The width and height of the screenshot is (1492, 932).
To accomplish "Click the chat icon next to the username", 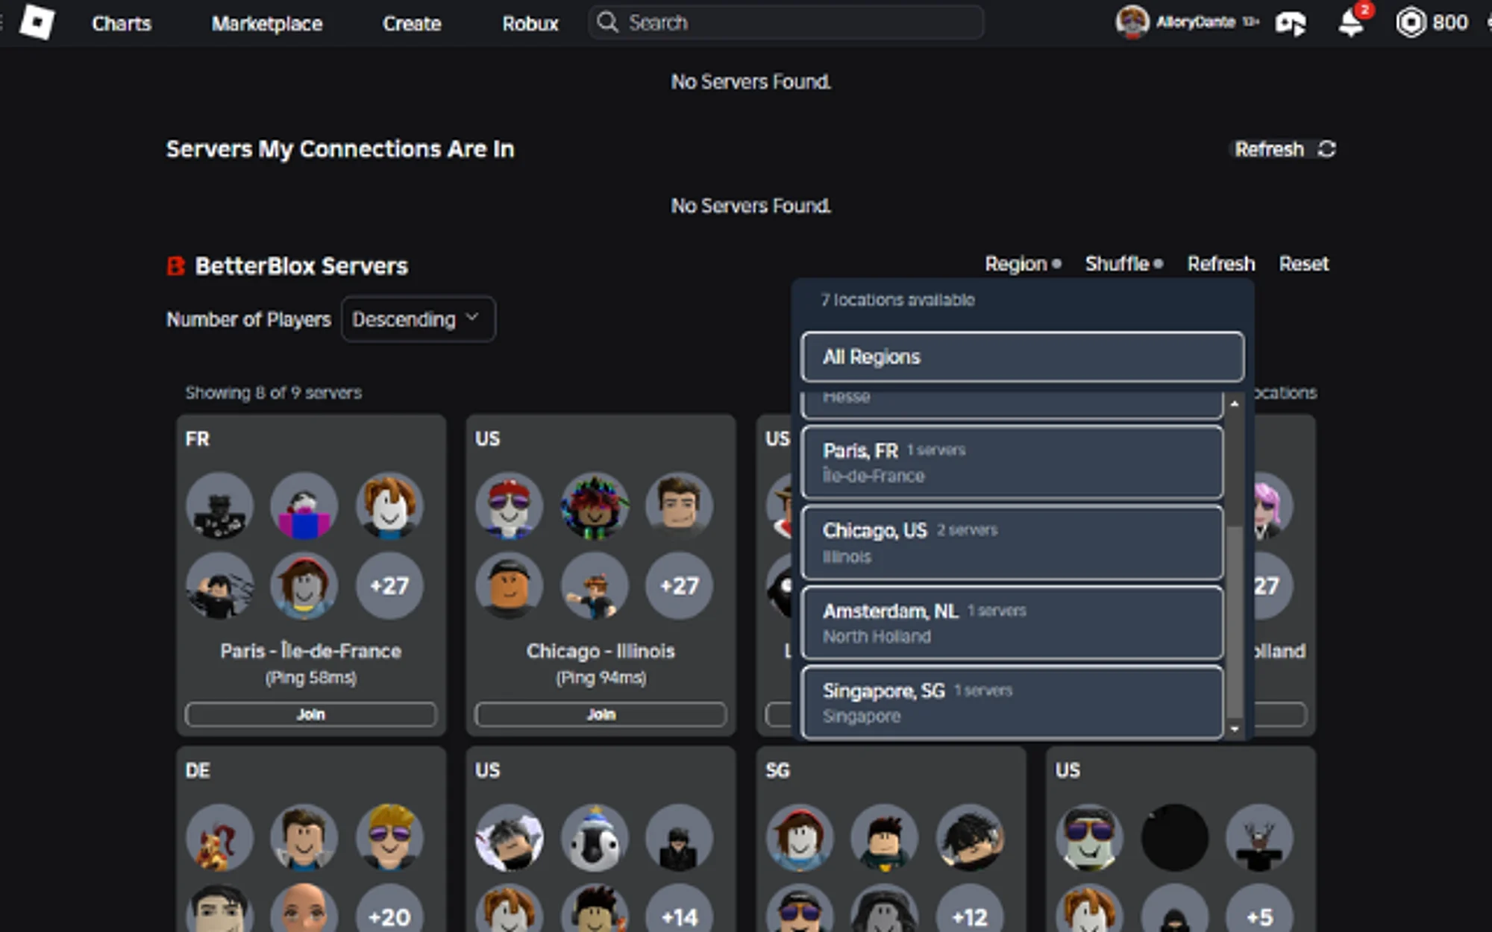I will click(x=1291, y=24).
